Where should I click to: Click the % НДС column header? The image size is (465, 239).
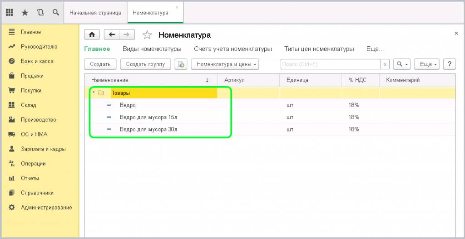point(360,80)
